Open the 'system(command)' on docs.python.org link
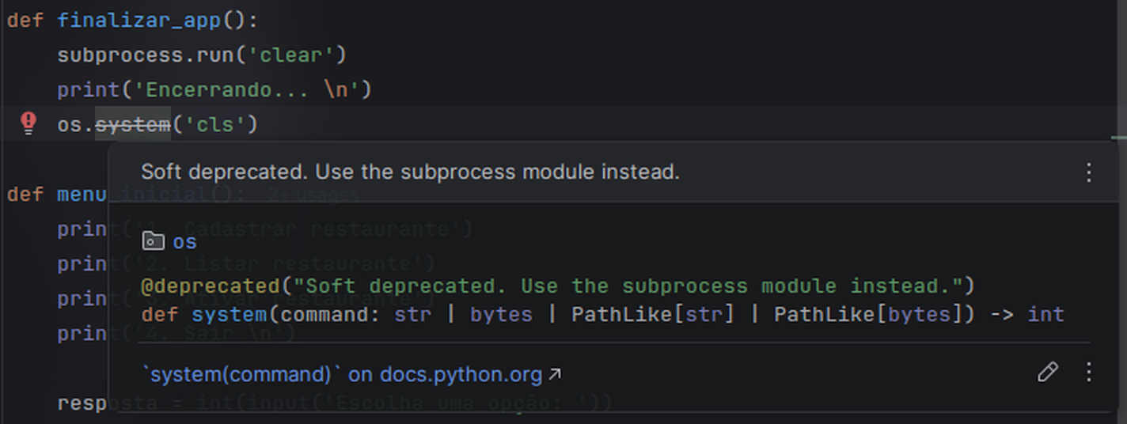1127x424 pixels. tap(343, 374)
